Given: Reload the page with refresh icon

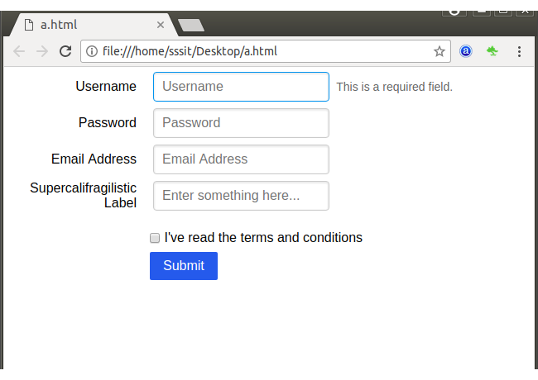Looking at the screenshot, I should coord(65,51).
